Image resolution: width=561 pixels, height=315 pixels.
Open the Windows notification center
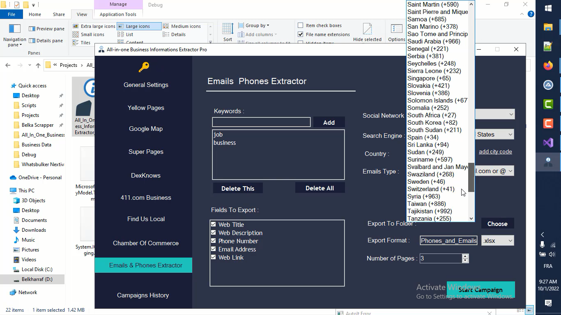tap(548, 303)
